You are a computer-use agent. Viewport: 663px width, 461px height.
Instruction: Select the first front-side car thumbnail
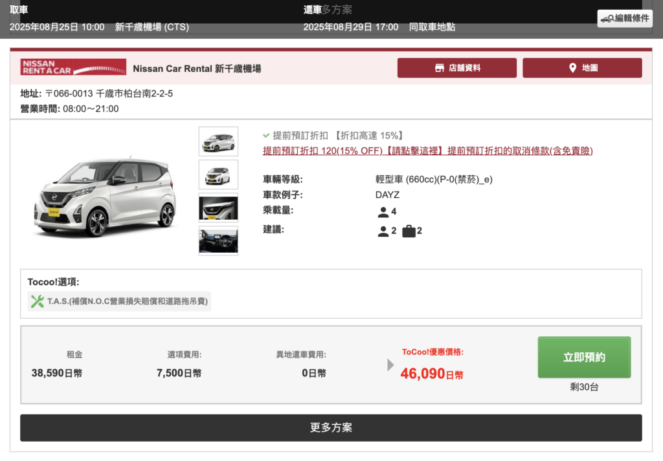(218, 142)
